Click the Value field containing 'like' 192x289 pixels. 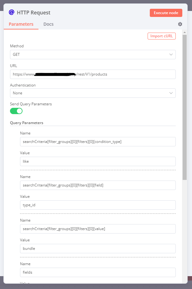pyautogui.click(x=98, y=161)
